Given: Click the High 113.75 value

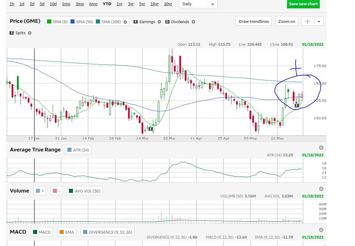Looking at the screenshot, I should [219, 45].
